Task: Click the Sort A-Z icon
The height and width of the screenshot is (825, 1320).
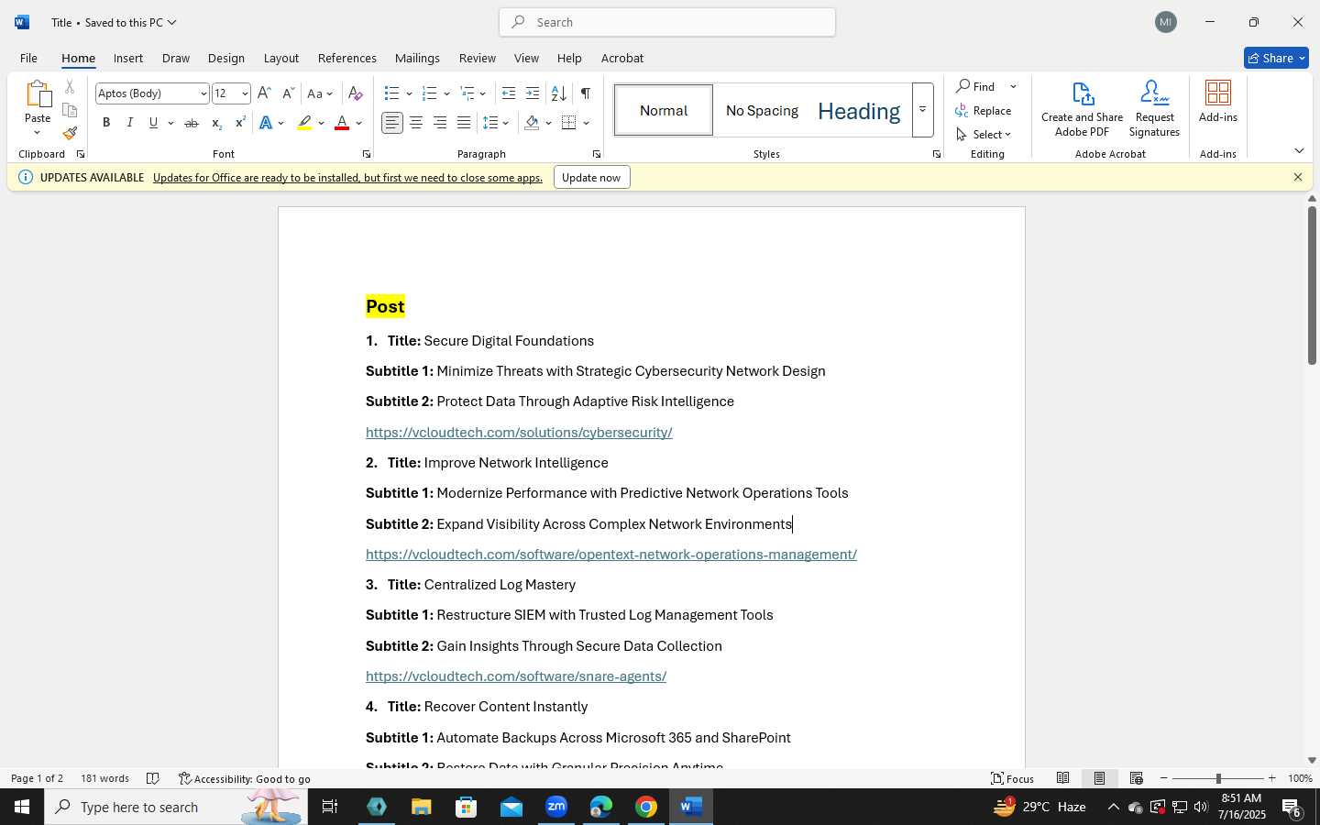Action: [558, 93]
